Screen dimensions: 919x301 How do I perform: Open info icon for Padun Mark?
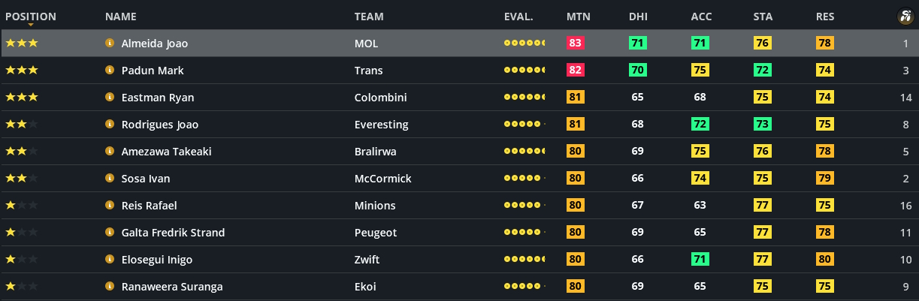coord(110,71)
